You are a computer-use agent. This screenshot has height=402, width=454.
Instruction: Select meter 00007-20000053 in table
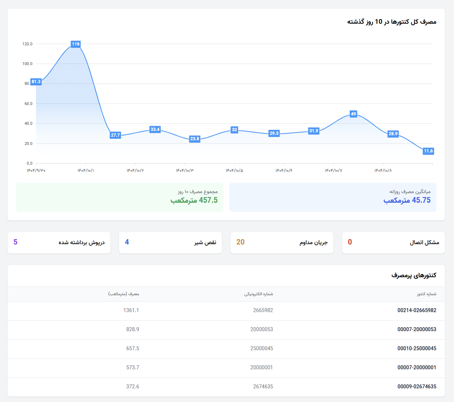(x=417, y=329)
